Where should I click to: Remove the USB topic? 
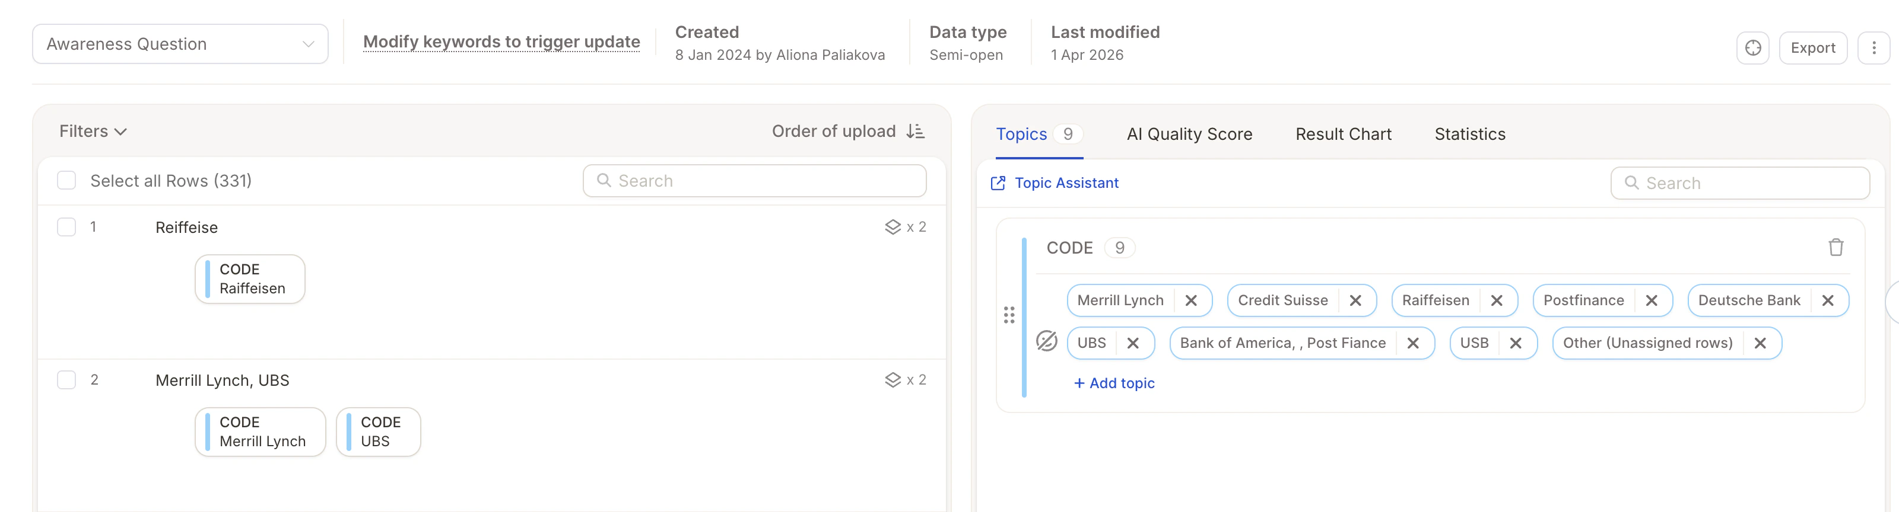(x=1516, y=343)
